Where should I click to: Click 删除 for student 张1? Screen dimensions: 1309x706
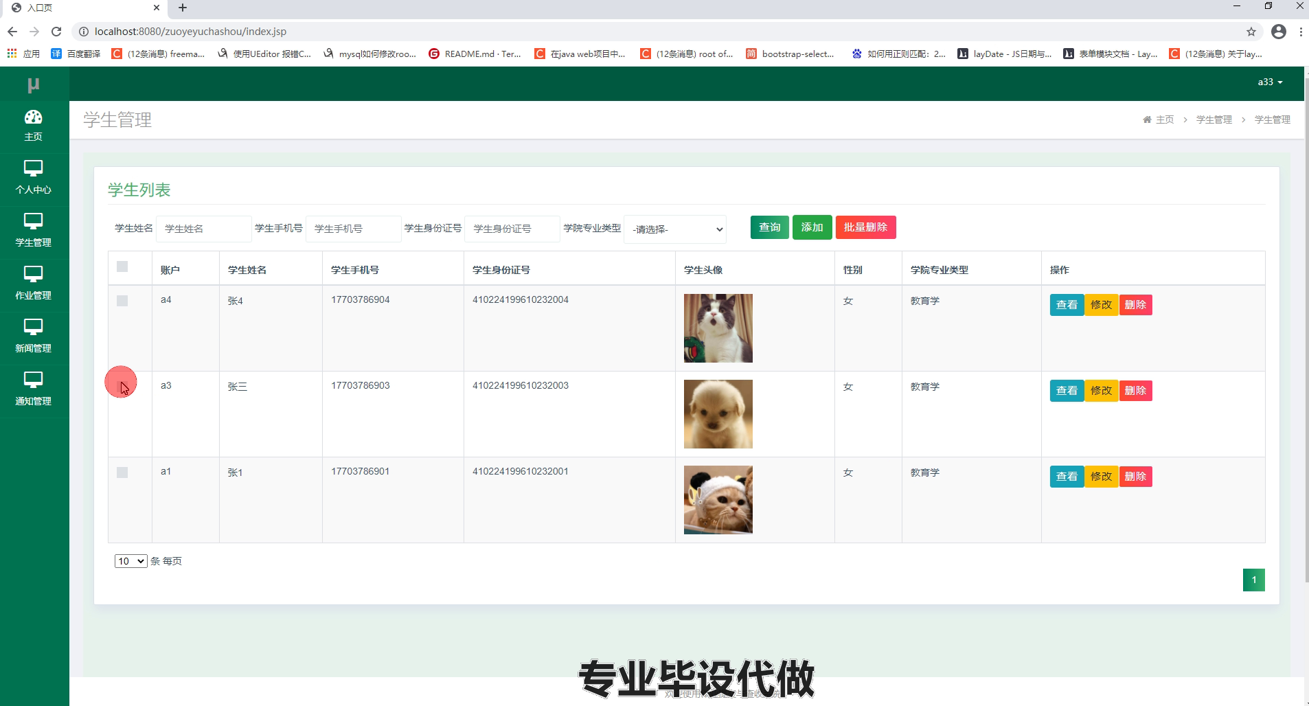click(x=1135, y=477)
